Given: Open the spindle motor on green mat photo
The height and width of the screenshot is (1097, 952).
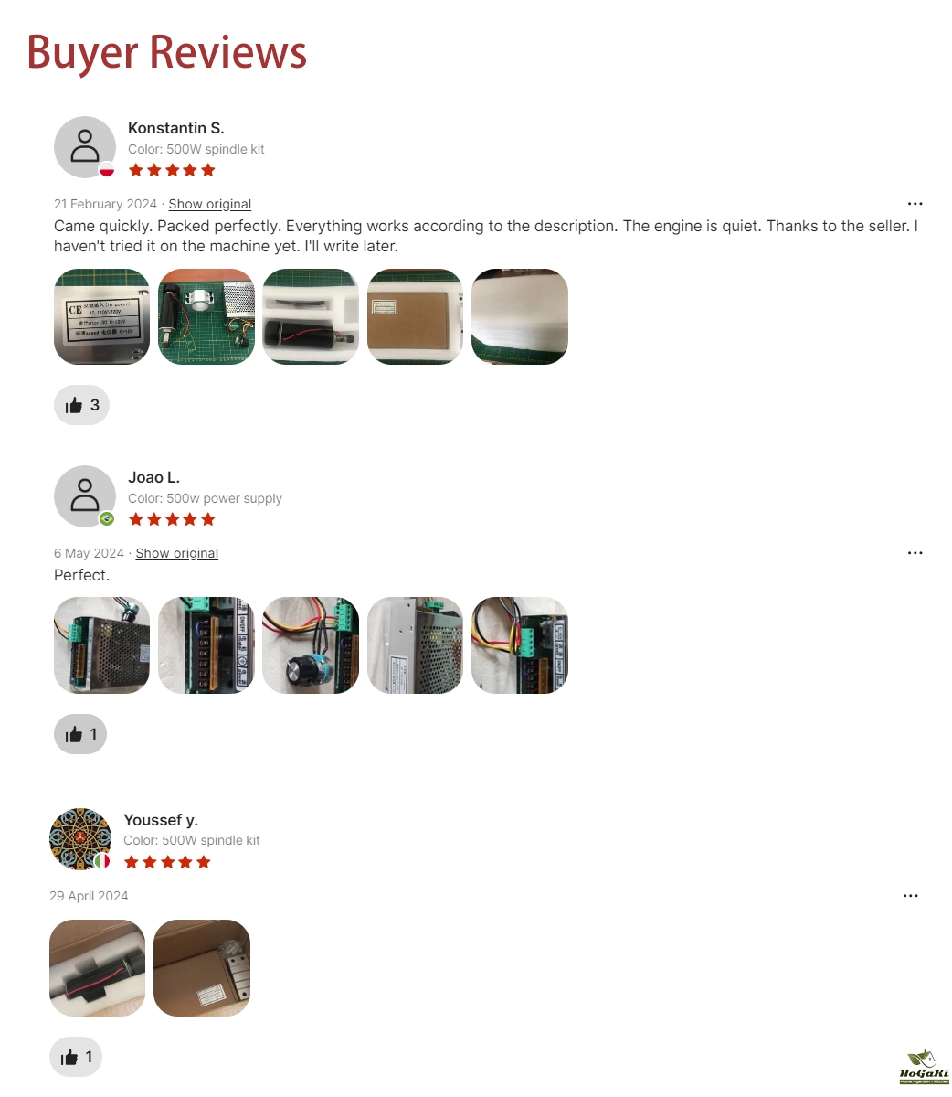Looking at the screenshot, I should [x=206, y=316].
